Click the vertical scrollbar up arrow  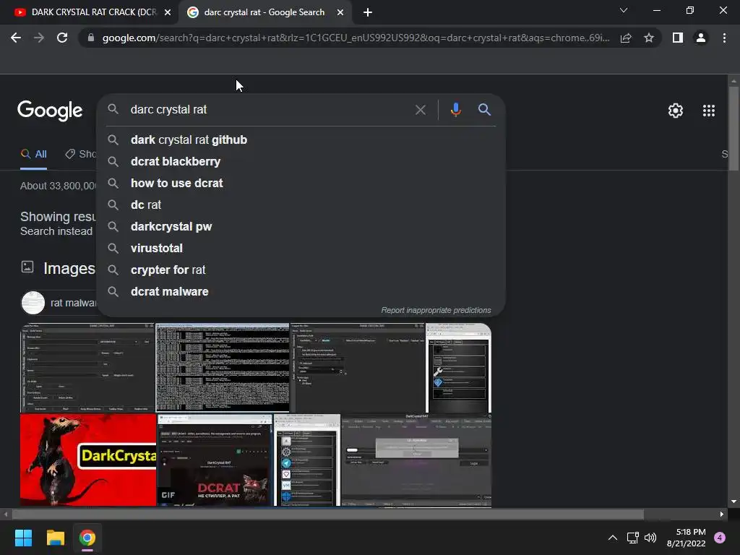(733, 81)
